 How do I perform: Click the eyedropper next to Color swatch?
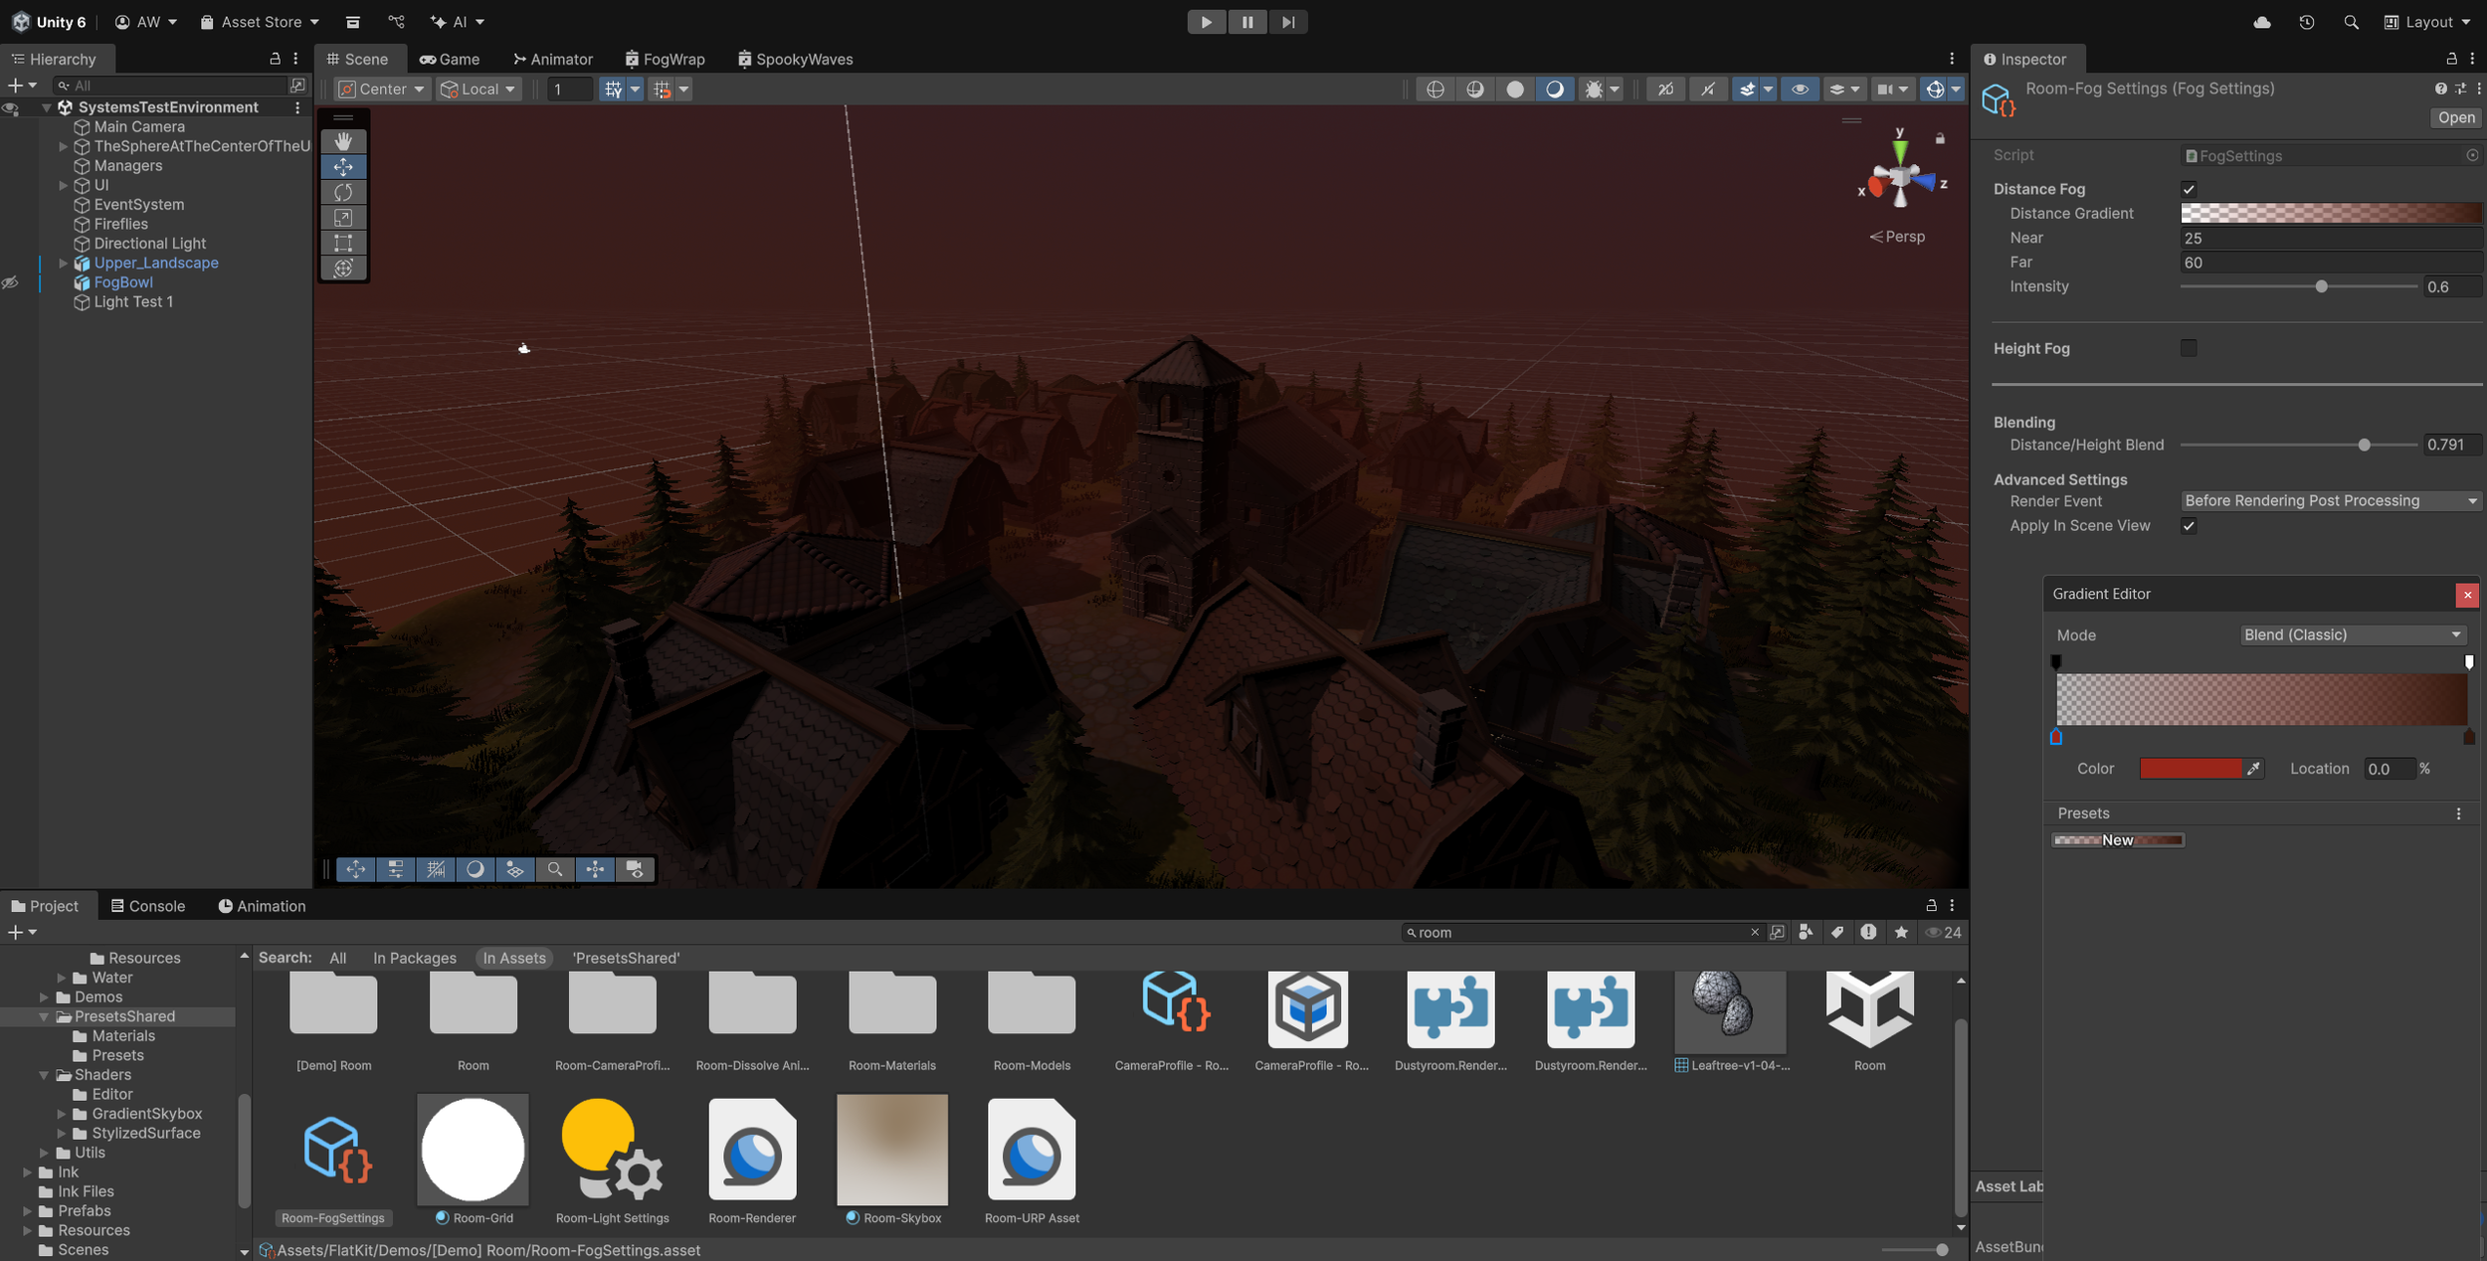pyautogui.click(x=2254, y=769)
